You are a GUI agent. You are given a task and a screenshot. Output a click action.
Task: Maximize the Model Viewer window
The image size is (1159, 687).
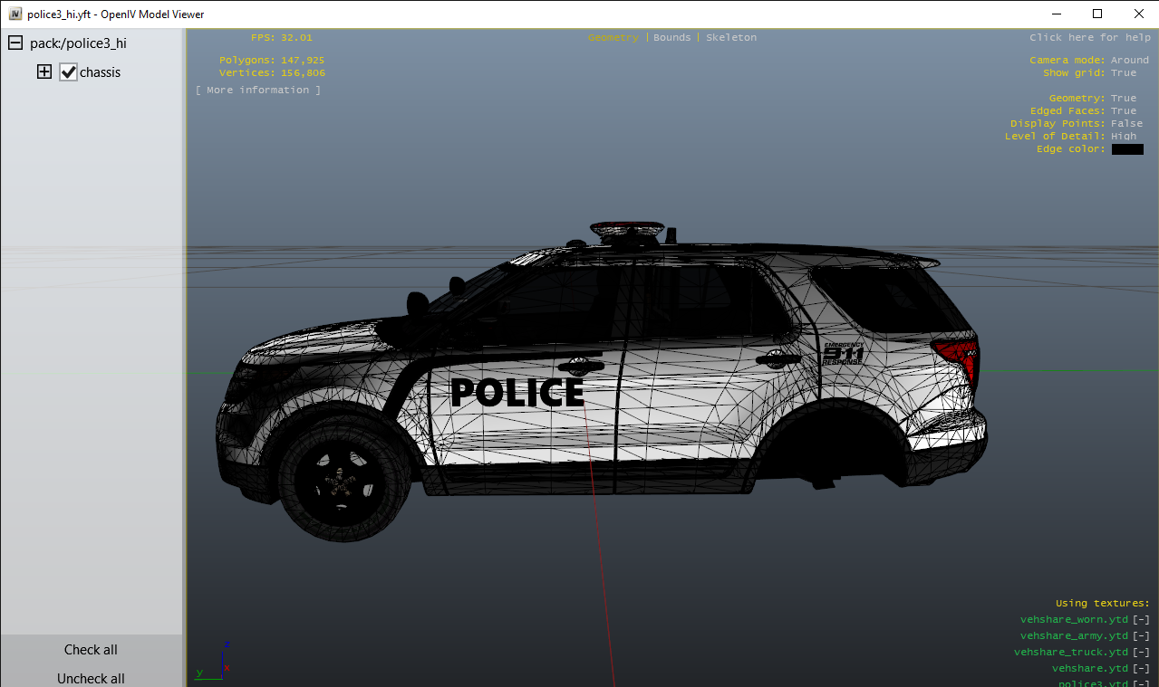pos(1097,14)
